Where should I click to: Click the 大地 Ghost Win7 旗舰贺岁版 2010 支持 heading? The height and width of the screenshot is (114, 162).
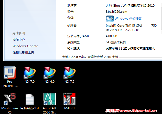(90, 57)
